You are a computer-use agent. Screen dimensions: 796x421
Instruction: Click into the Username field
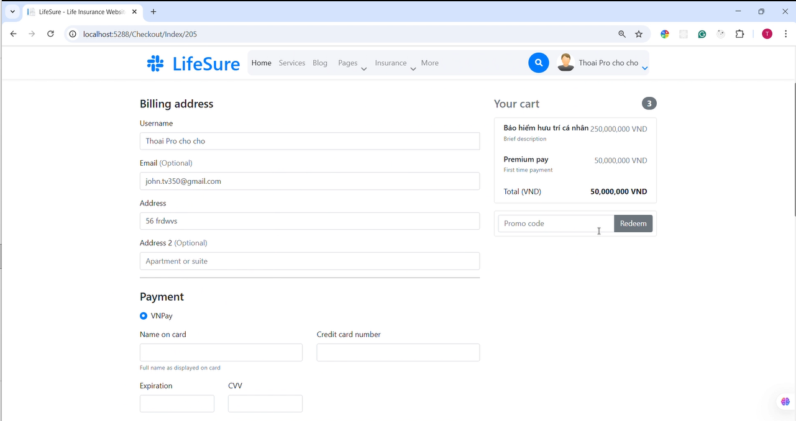pos(309,141)
